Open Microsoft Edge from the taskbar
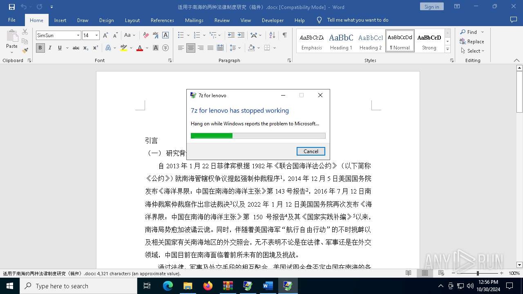The width and height of the screenshot is (523, 294). pyautogui.click(x=168, y=286)
